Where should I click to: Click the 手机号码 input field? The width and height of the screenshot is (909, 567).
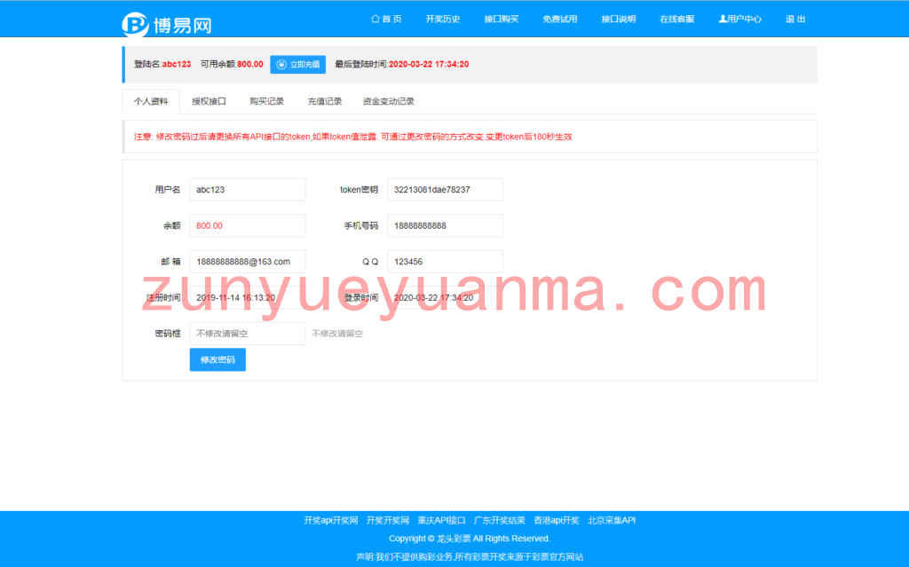pos(445,225)
